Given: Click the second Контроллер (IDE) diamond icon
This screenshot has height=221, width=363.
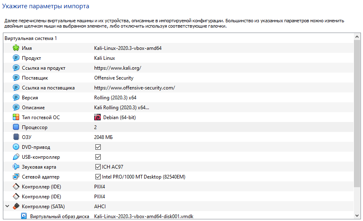Looking at the screenshot, I should click(x=16, y=197).
